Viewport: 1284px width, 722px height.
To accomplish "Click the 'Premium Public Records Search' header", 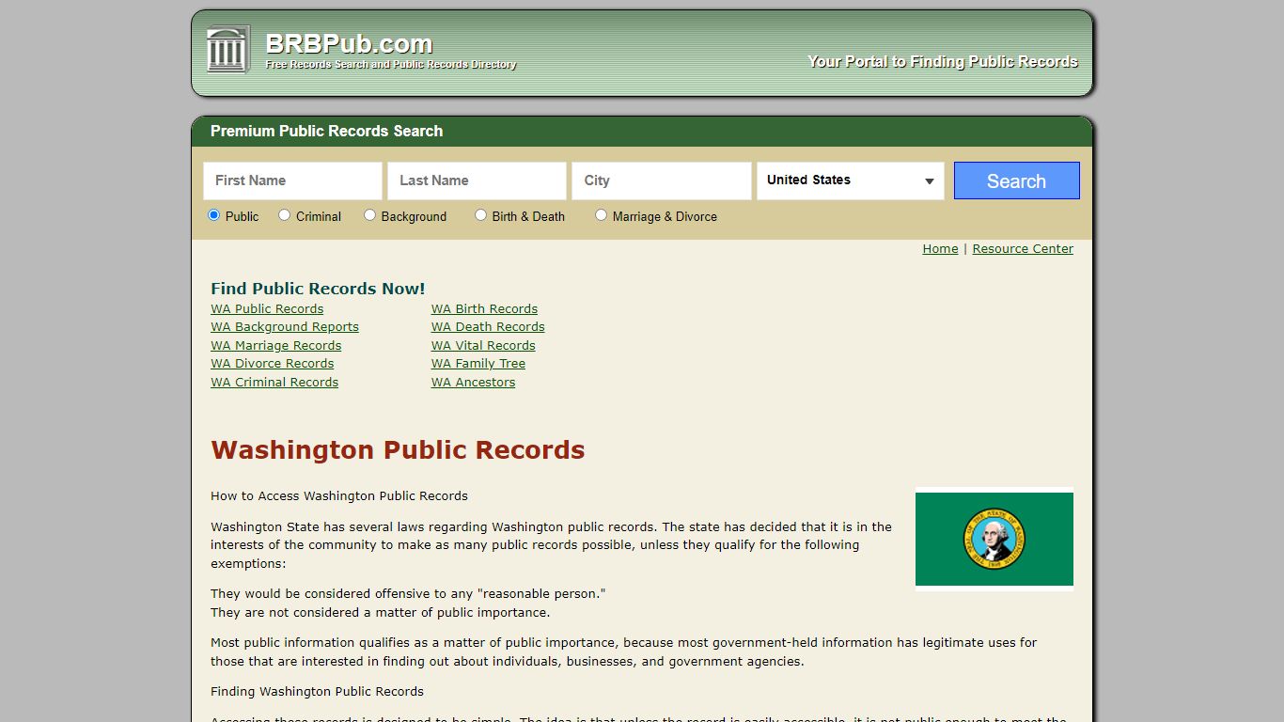I will 326,132.
